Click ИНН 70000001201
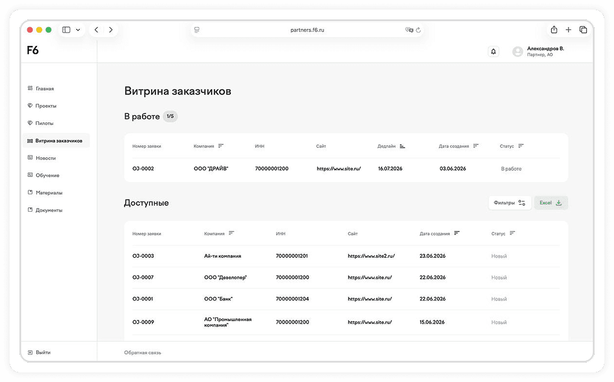 coord(292,256)
